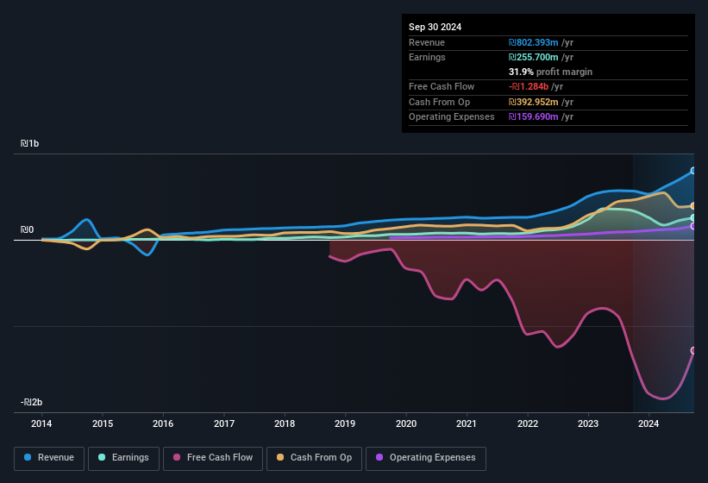Viewport: 708px width, 483px height.
Task: Click the 2018 x-axis label
Action: tap(285, 423)
